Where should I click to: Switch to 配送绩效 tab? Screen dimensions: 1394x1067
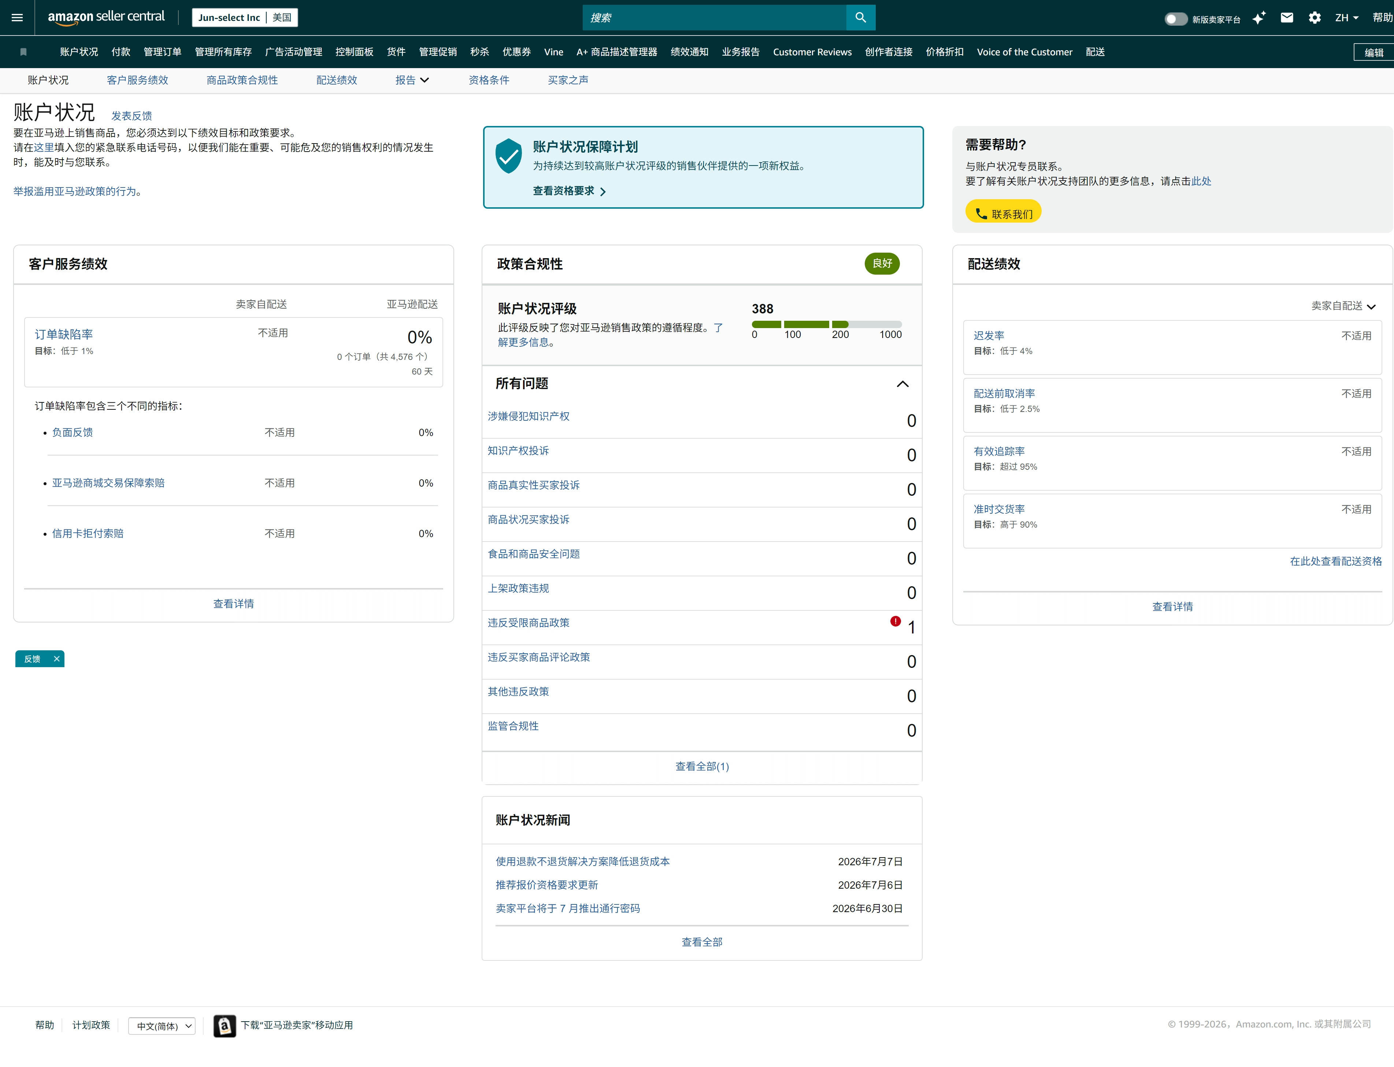point(337,80)
